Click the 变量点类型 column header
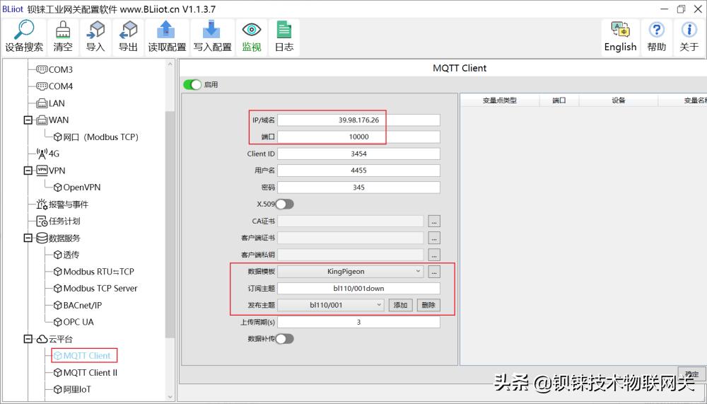707x404 pixels. point(500,100)
